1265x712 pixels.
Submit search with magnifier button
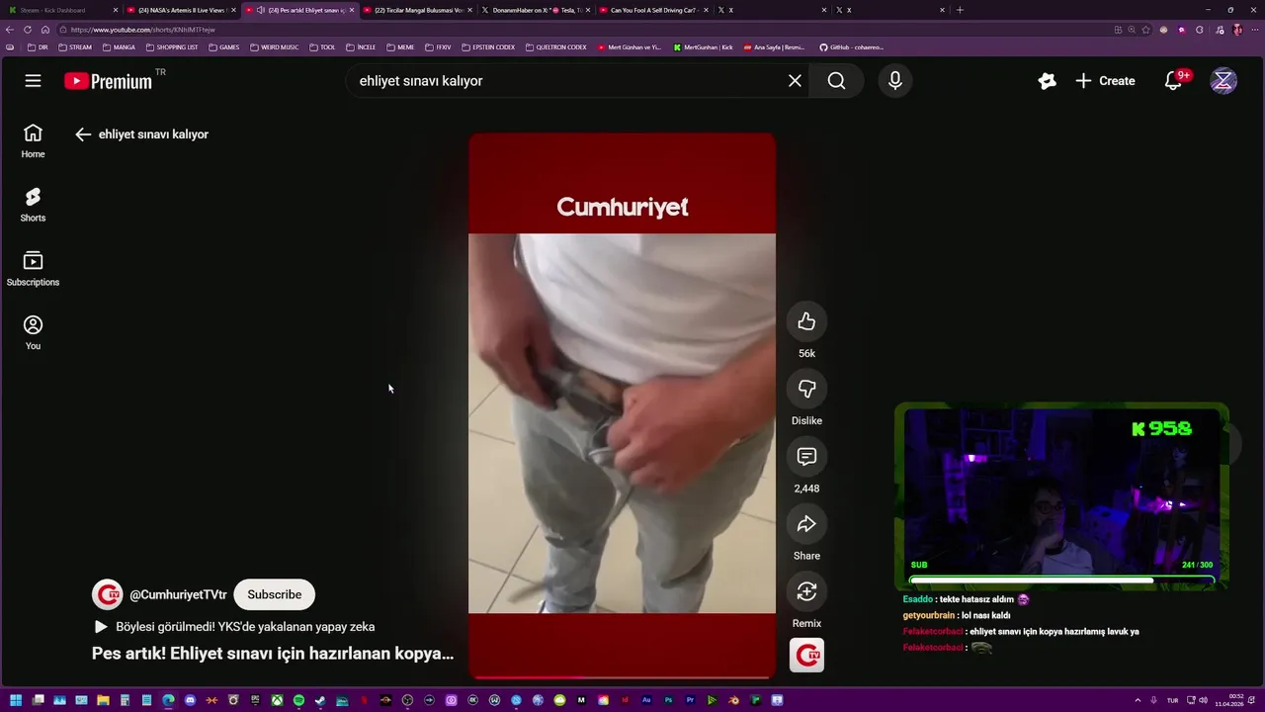[x=836, y=81]
